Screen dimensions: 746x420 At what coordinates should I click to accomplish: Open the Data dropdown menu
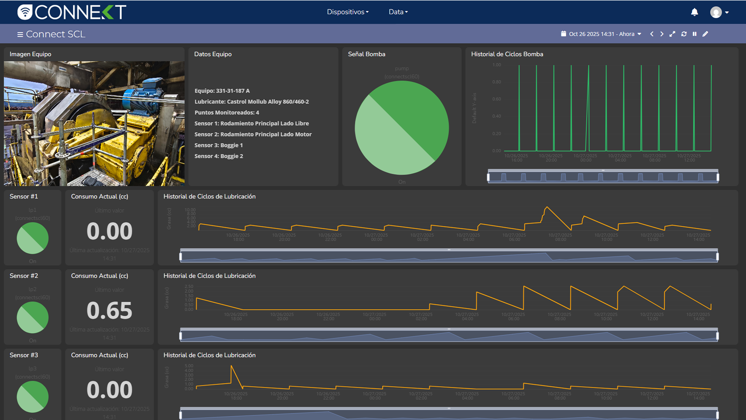[x=398, y=12]
